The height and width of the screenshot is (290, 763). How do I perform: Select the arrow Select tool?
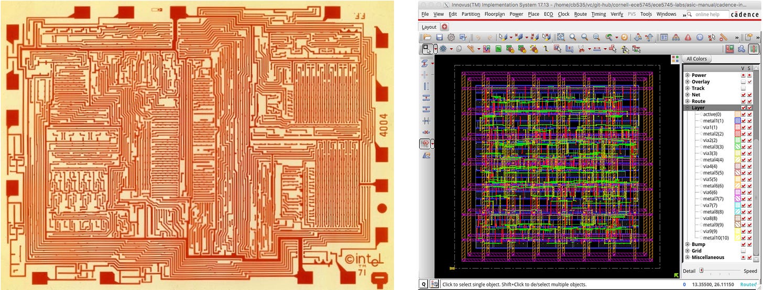[427, 49]
